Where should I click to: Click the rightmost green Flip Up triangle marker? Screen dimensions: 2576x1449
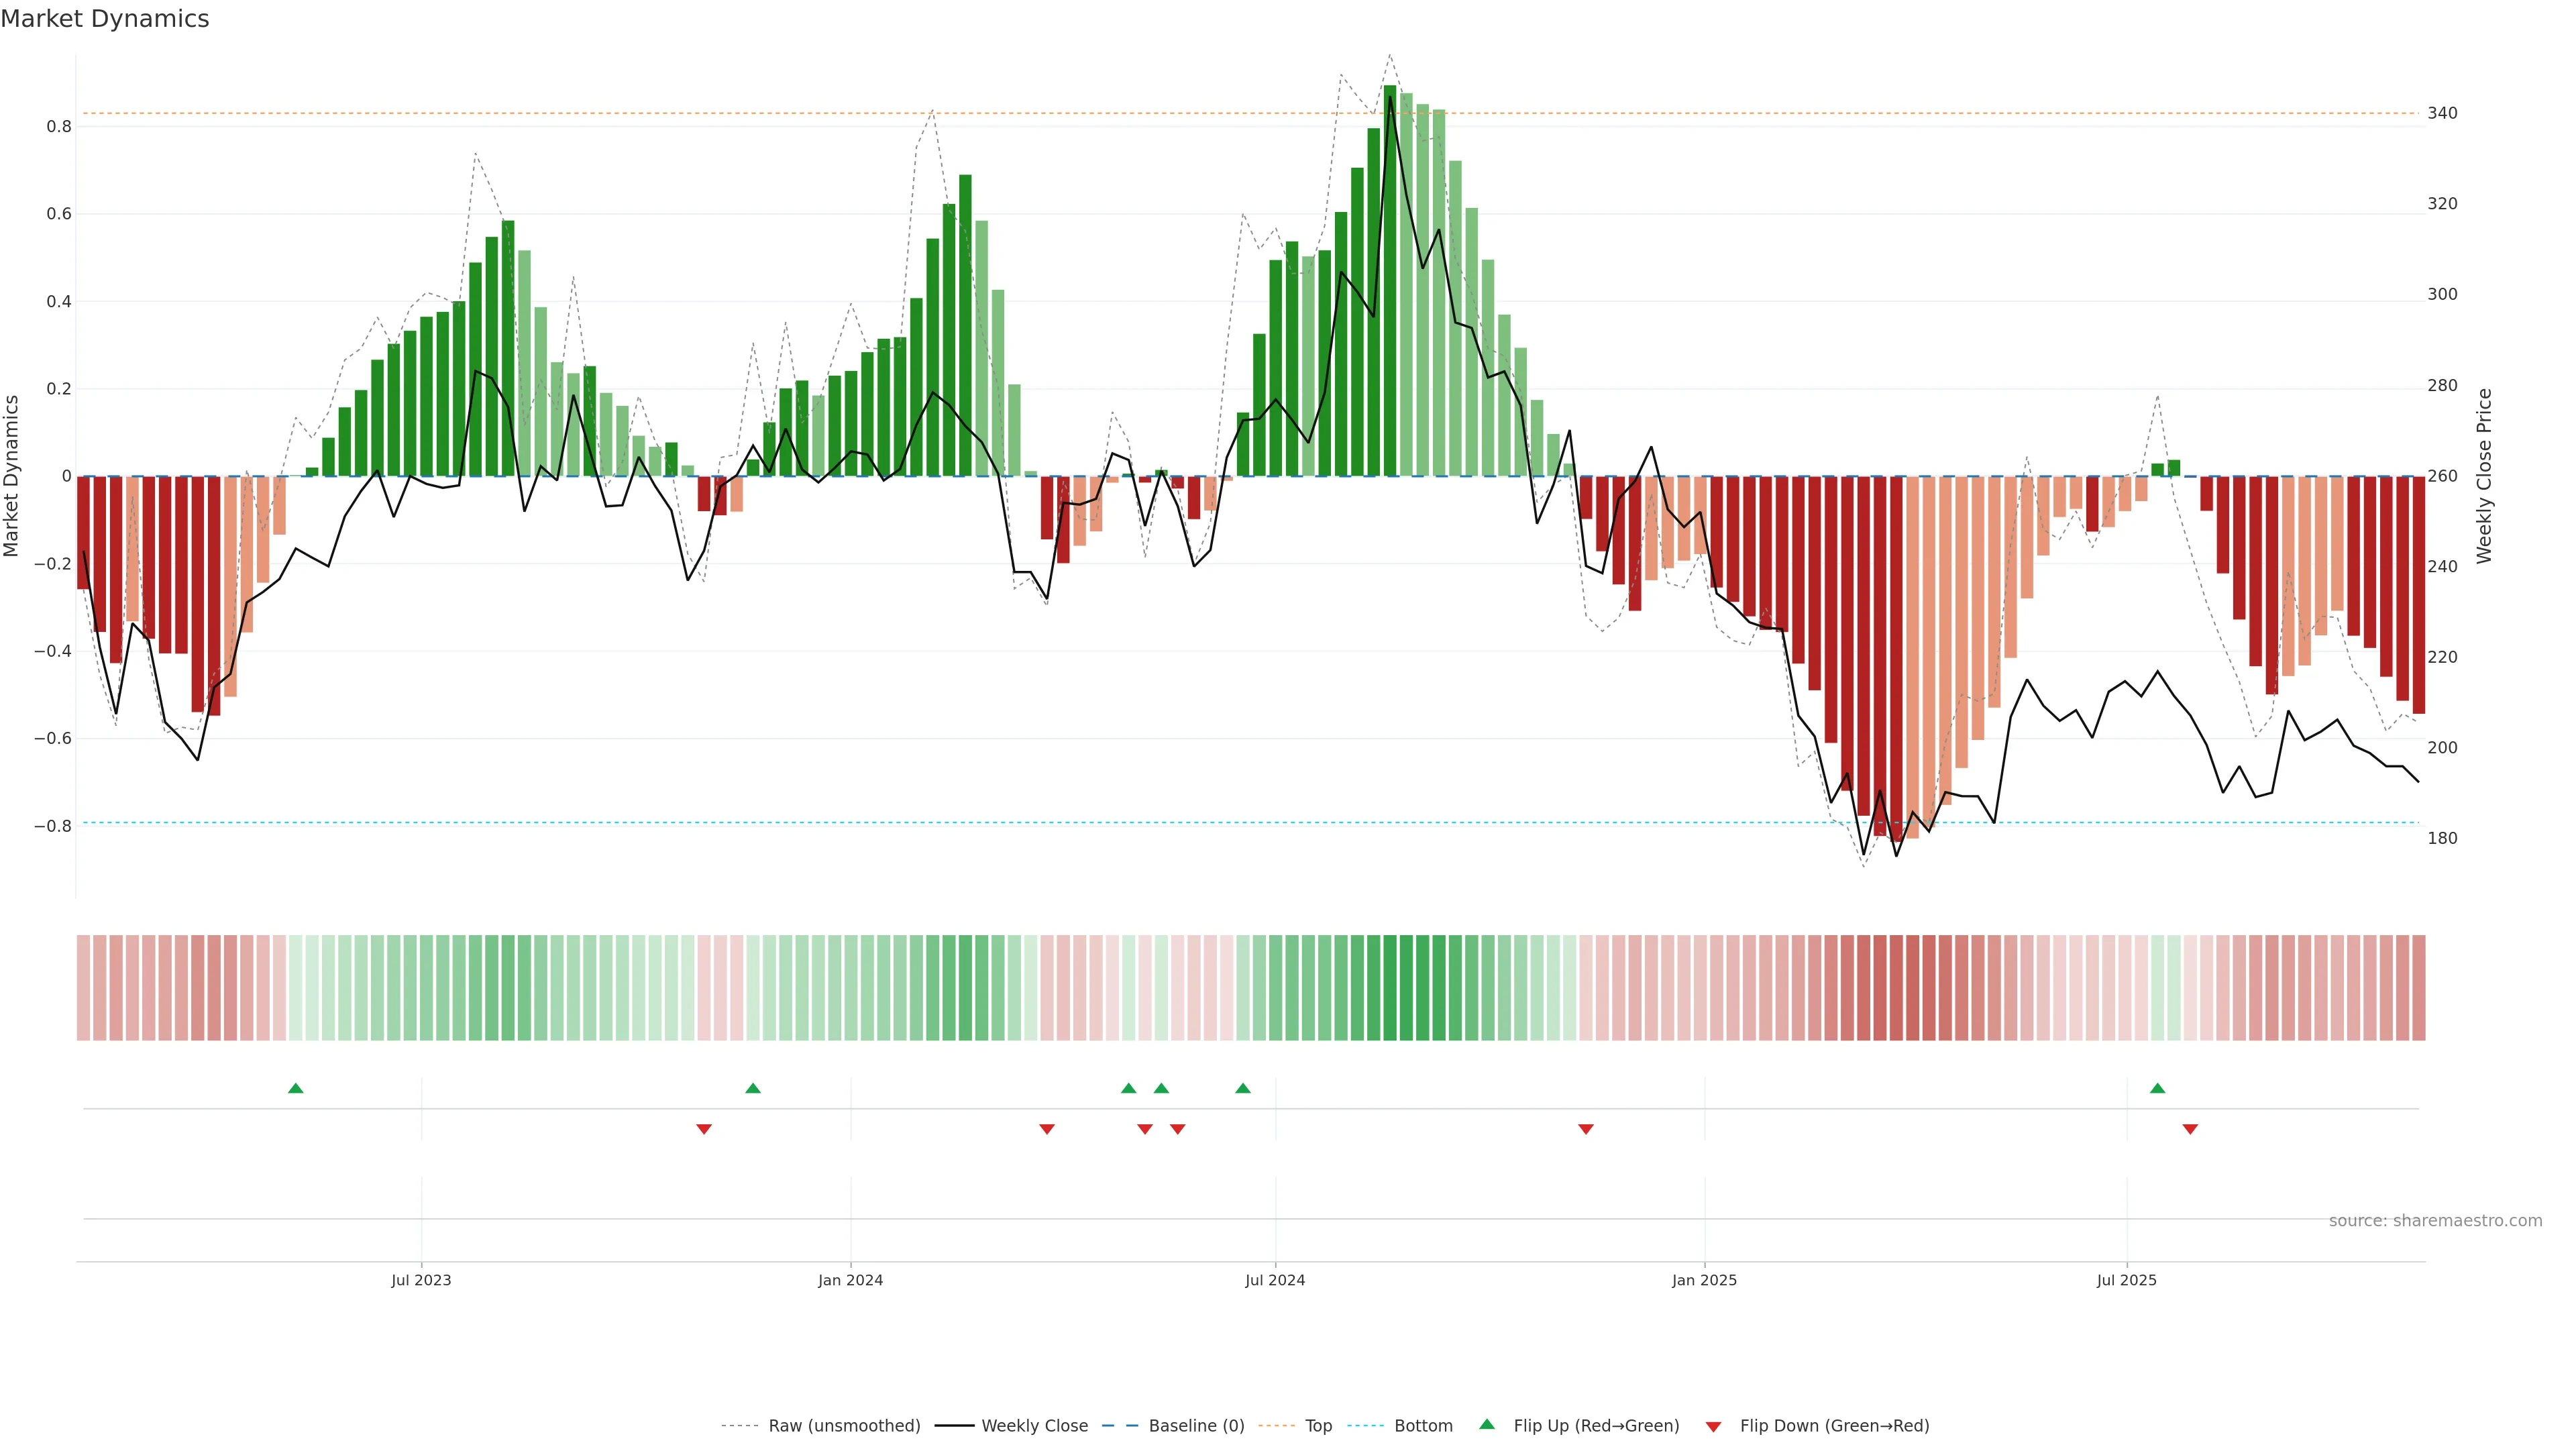pos(2157,1088)
